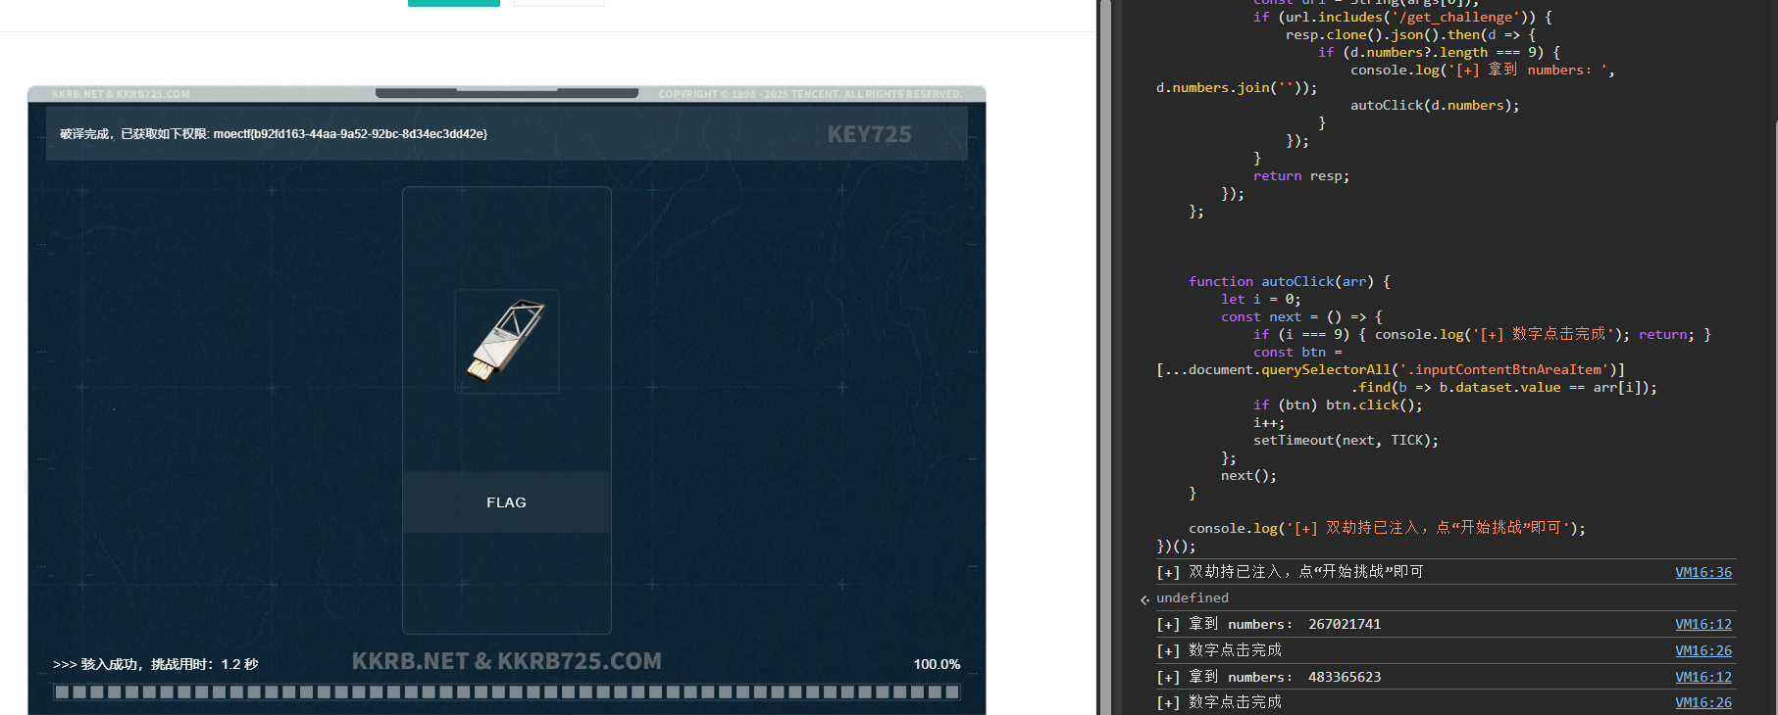Click the white button beside teal button
The image size is (1778, 715).
558,3
